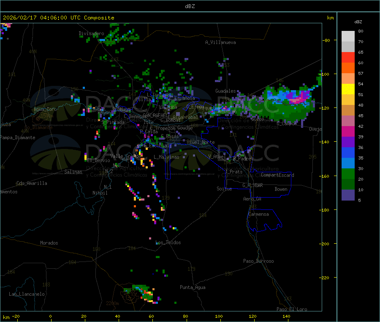Click the dBZ title at top
The height and width of the screenshot is (322, 380).
click(x=190, y=6)
